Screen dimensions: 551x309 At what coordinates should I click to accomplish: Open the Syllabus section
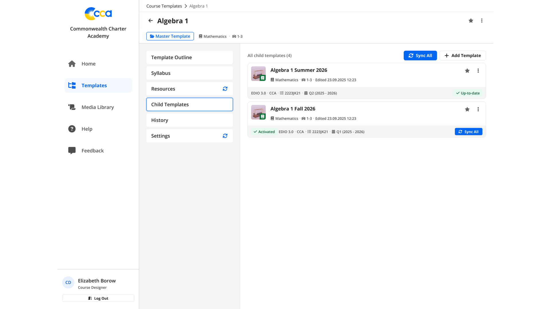[190, 73]
